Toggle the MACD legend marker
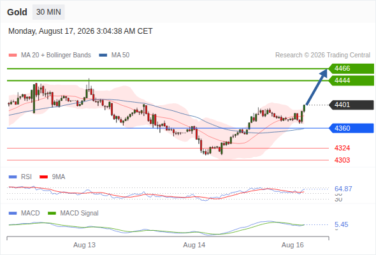The width and height of the screenshot is (376, 255). (x=13, y=214)
